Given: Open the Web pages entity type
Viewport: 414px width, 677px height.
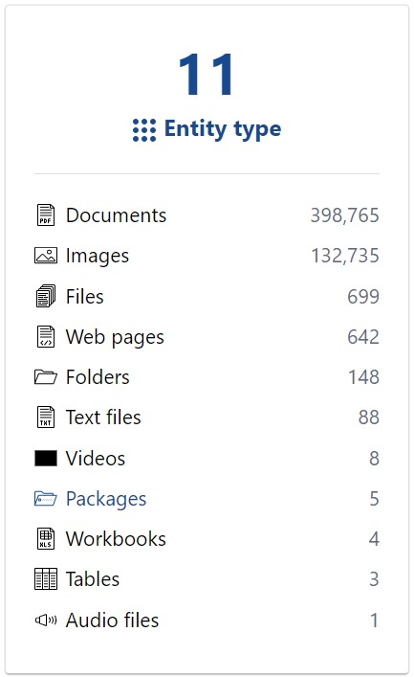Looking at the screenshot, I should point(115,337).
